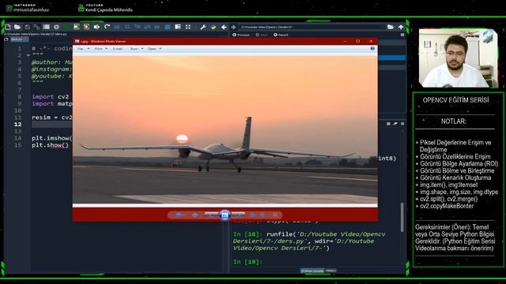Click the Previous button in file explorer pane
Image resolution: width=506 pixels, height=284 pixels.
coord(241,35)
